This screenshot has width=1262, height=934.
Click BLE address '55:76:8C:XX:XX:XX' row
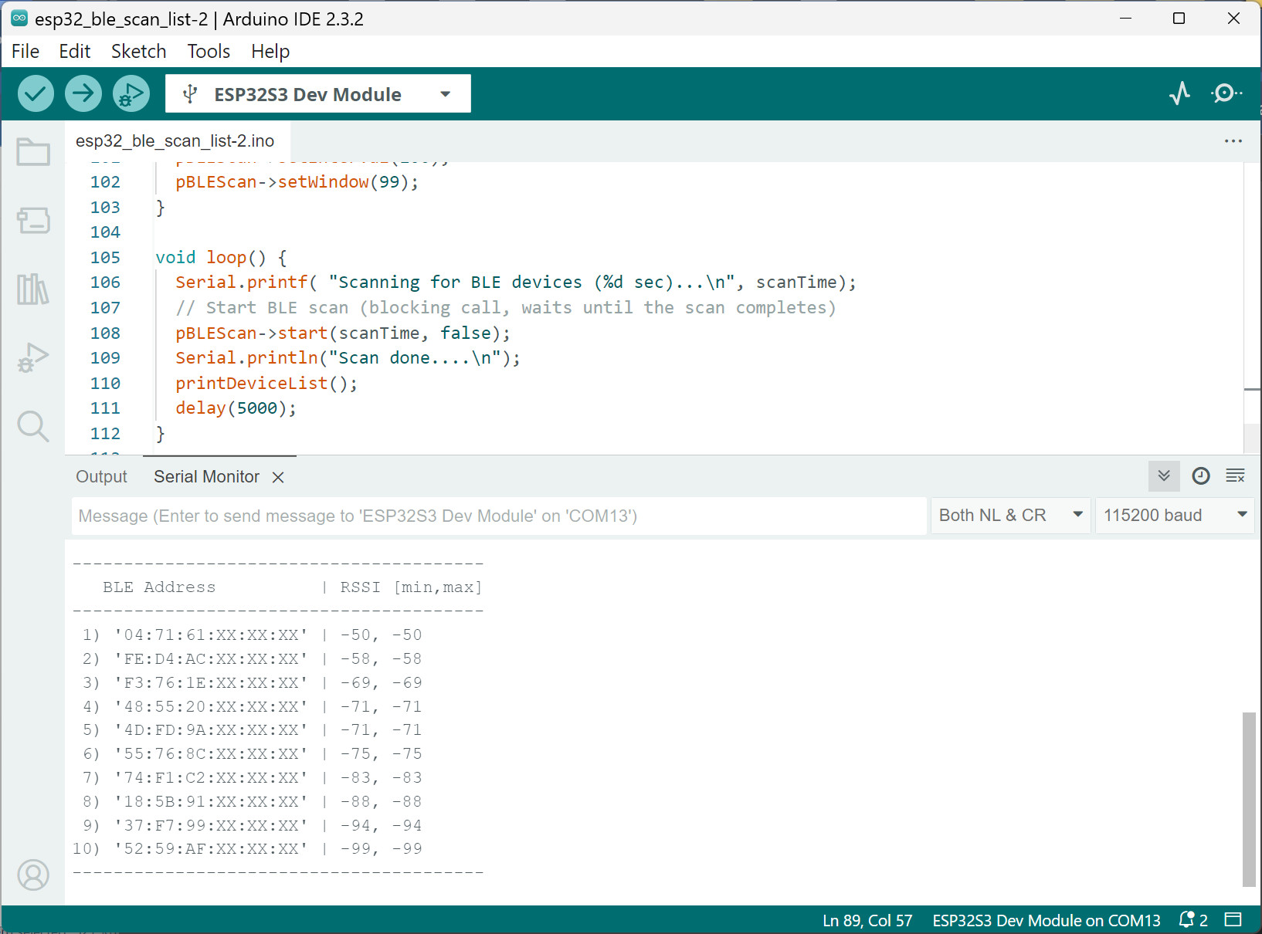click(252, 754)
